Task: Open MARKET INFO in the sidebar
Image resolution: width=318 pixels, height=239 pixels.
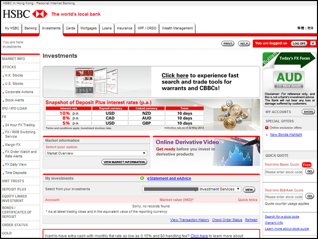Action: click(x=21, y=59)
